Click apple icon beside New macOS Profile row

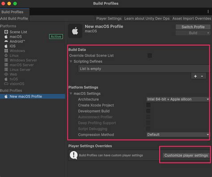tap(6, 97)
